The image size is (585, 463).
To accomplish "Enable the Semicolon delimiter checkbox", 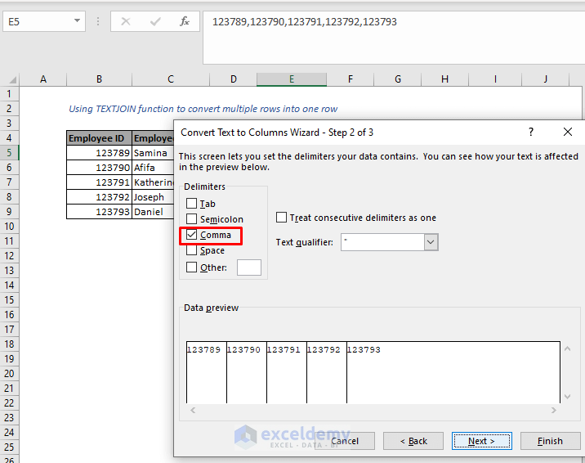I will (x=191, y=218).
